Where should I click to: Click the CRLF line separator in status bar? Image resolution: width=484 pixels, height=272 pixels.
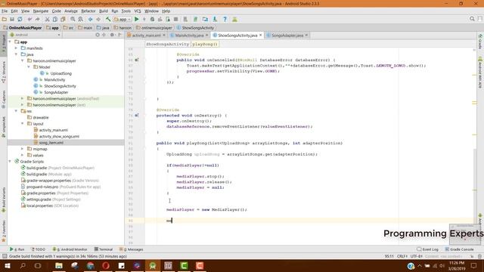click(402, 256)
